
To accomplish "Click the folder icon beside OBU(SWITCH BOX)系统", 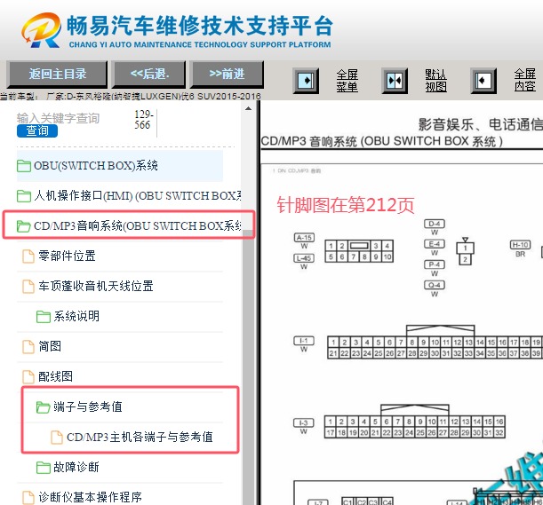I will tap(24, 166).
